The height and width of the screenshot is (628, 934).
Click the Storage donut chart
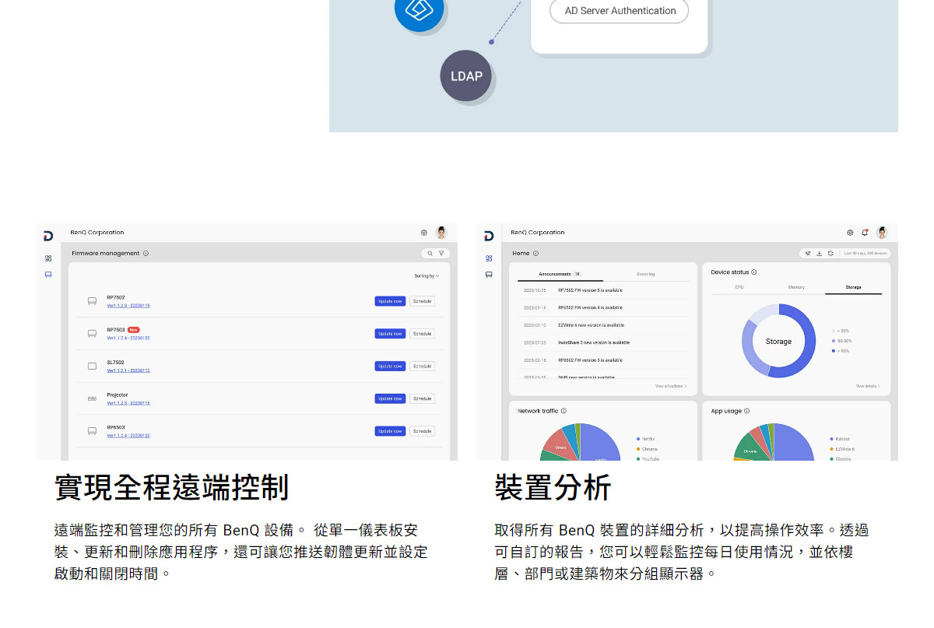778,342
